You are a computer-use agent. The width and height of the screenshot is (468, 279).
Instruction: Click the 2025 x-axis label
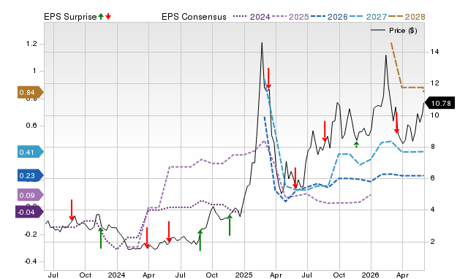(x=244, y=275)
